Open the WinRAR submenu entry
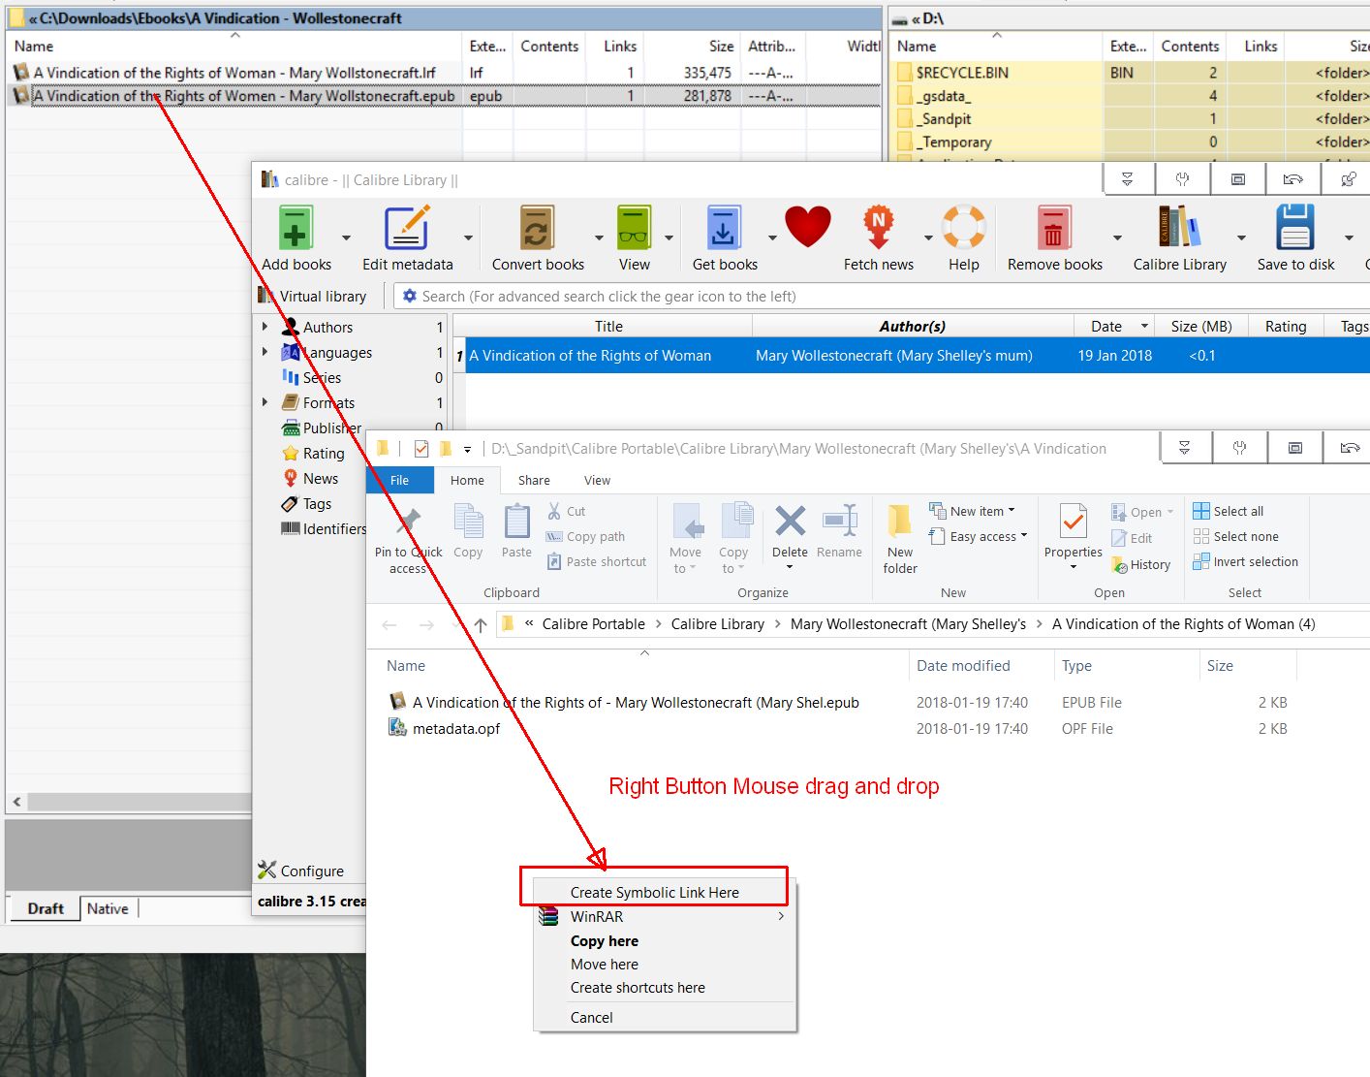 (665, 916)
